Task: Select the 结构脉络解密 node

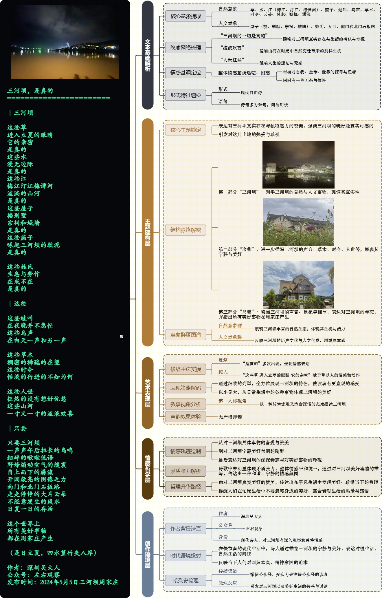Action: [x=186, y=230]
